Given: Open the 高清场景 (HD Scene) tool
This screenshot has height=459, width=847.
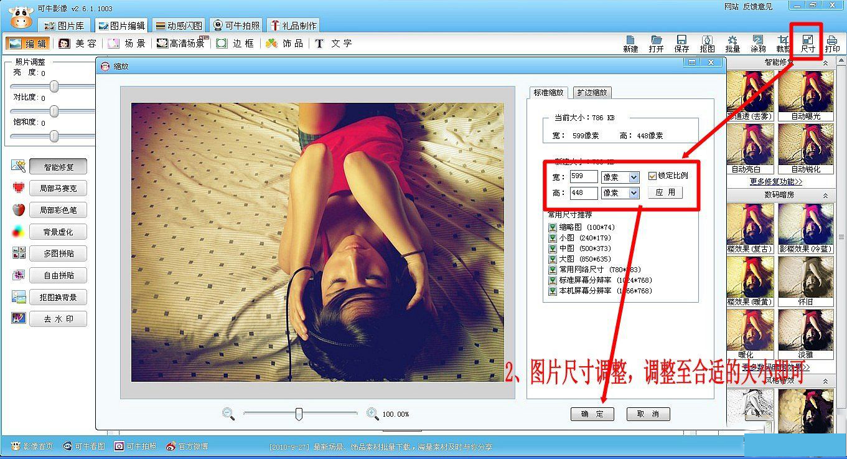Looking at the screenshot, I should click(180, 43).
